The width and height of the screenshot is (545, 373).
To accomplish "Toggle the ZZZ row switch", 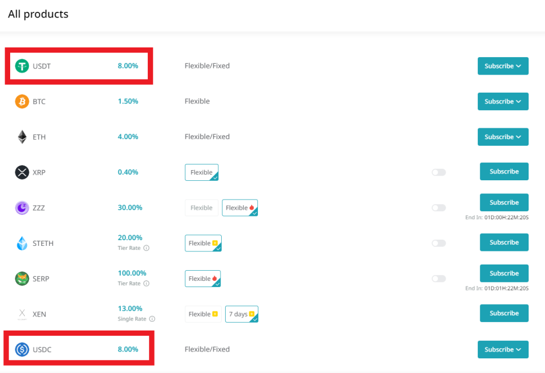I will 438,207.
